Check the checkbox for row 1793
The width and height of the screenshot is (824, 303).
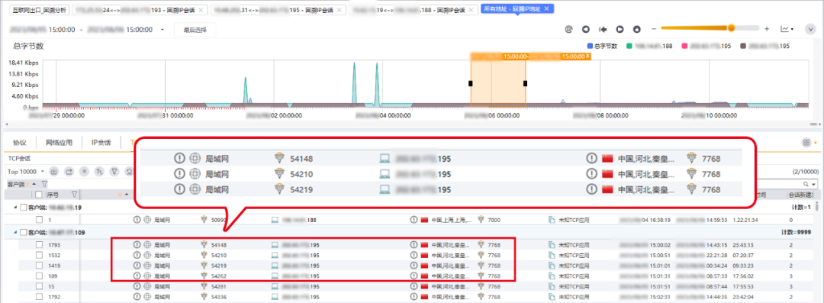click(x=40, y=244)
